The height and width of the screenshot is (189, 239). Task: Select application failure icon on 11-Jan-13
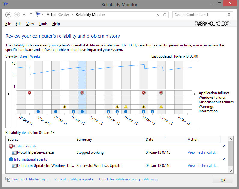coord(144,93)
